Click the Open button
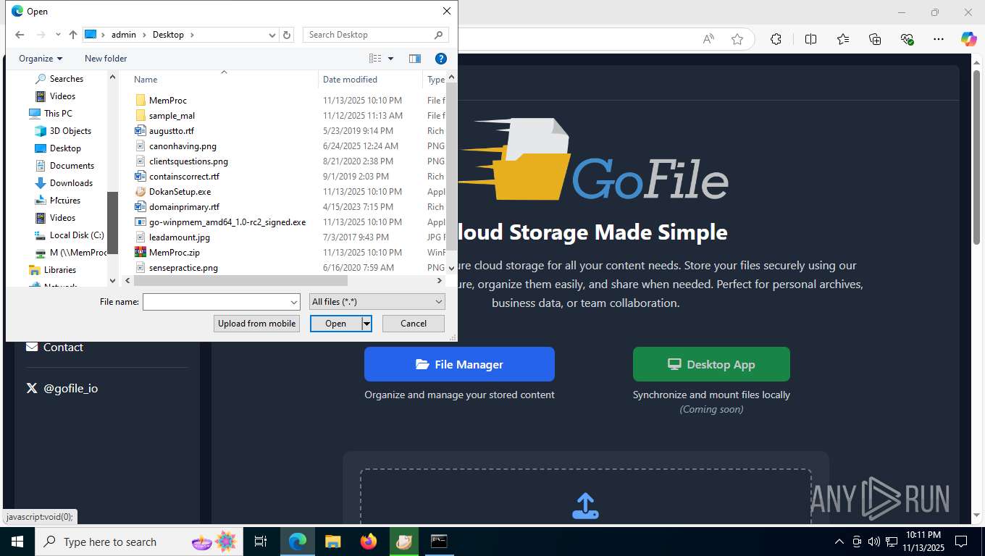The width and height of the screenshot is (985, 556). coord(336,324)
